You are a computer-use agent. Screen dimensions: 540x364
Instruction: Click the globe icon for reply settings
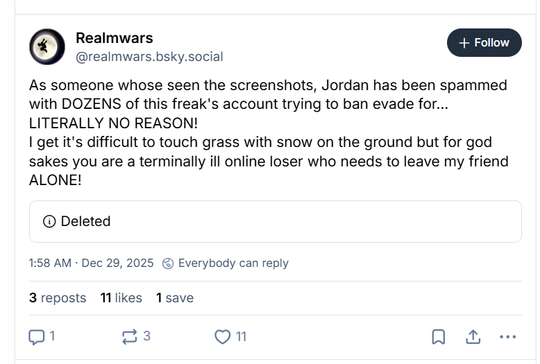coord(168,263)
